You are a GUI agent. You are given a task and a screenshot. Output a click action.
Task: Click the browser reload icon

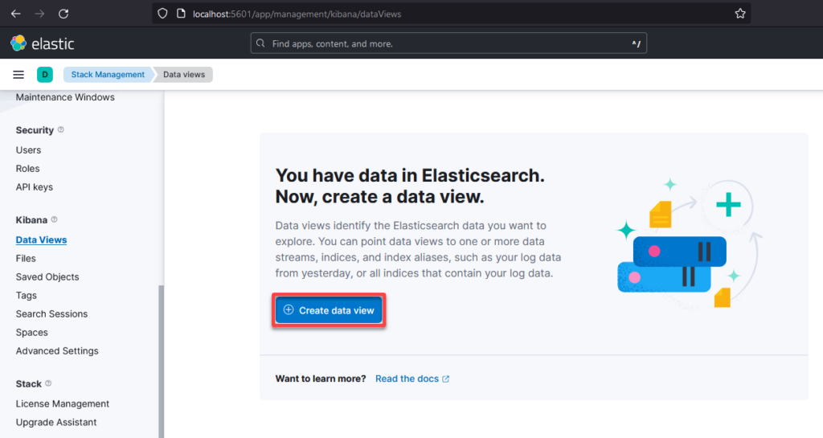(63, 14)
